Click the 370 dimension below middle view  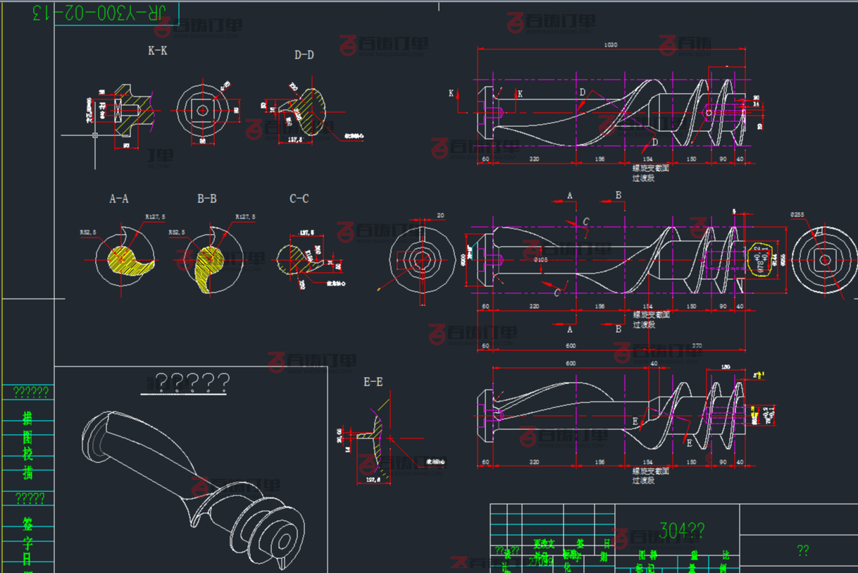pos(696,345)
